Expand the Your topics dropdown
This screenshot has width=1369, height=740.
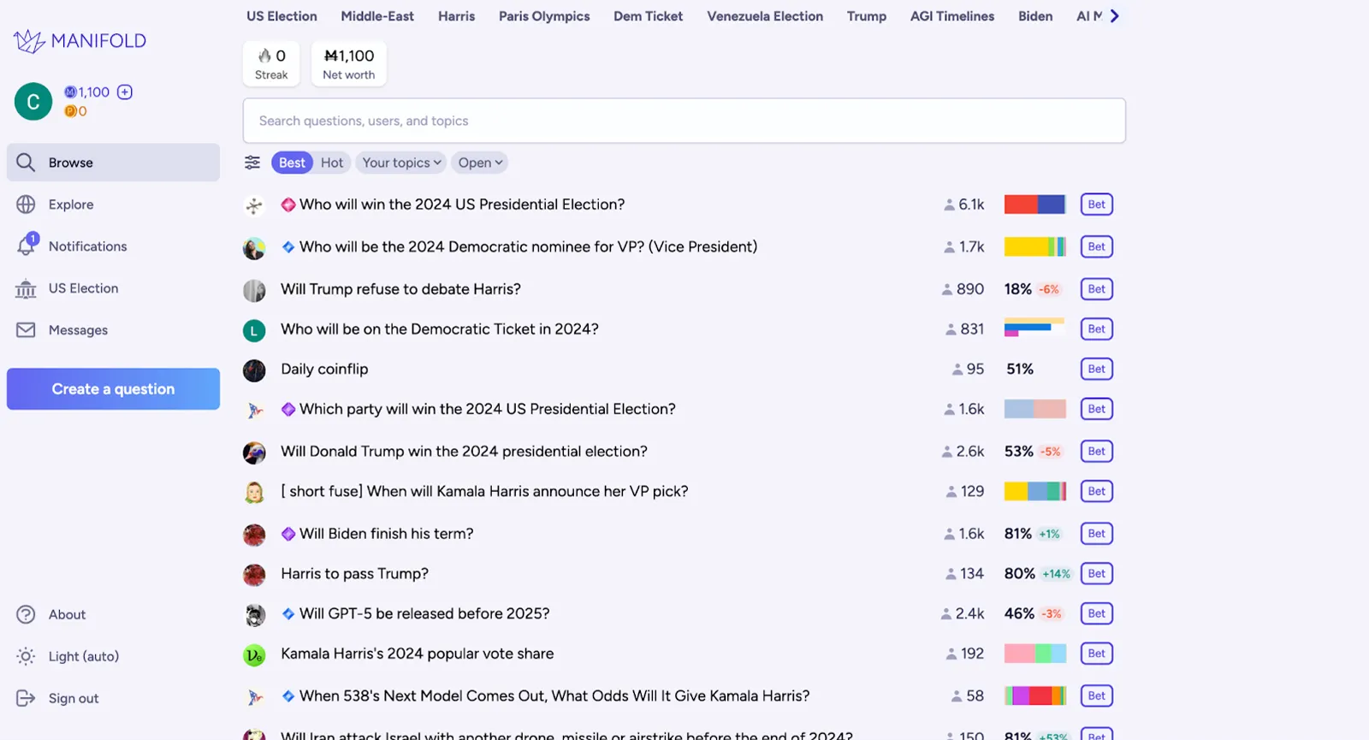[x=401, y=163]
